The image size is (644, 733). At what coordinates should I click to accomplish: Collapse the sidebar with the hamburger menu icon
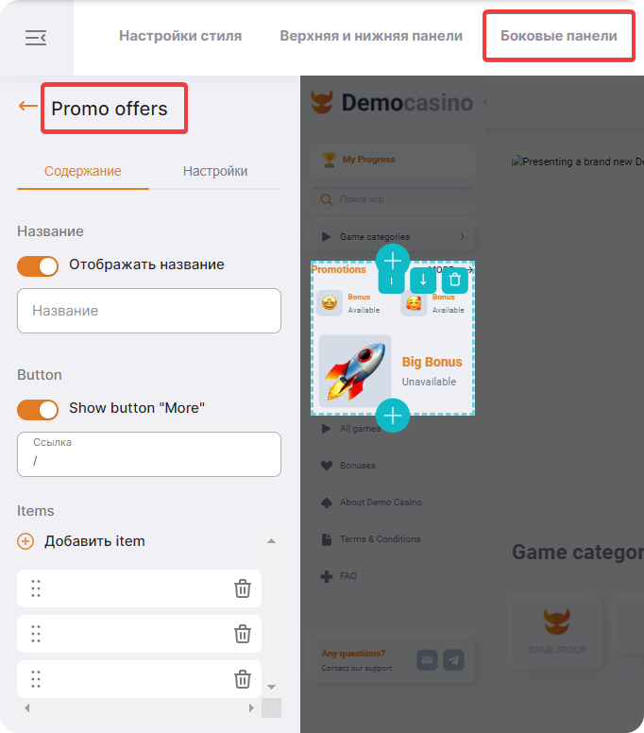click(x=36, y=38)
